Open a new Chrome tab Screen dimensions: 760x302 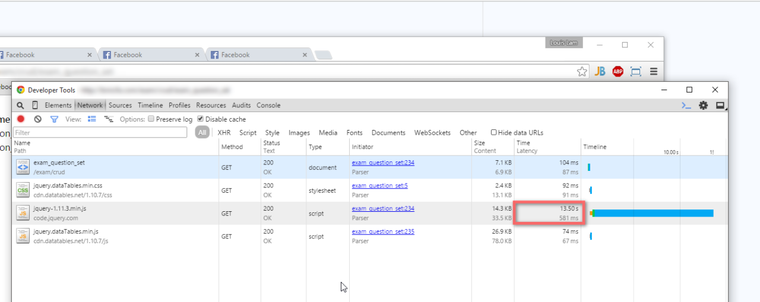(323, 55)
